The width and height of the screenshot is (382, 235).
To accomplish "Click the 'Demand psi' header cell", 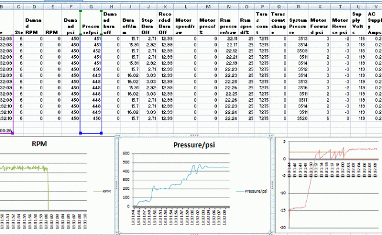I will pyautogui.click(x=71, y=22).
